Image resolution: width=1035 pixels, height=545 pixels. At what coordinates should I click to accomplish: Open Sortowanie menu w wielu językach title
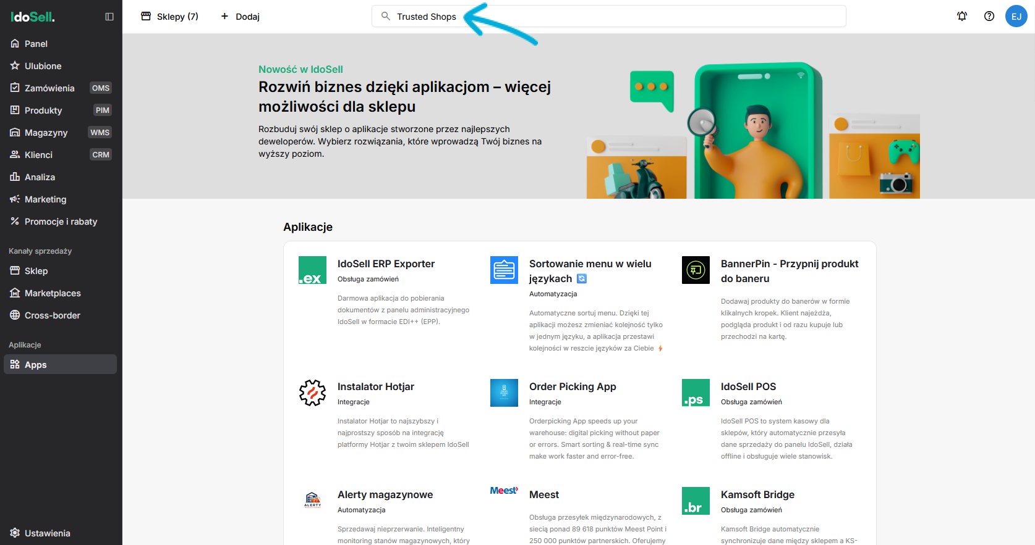[x=590, y=272]
